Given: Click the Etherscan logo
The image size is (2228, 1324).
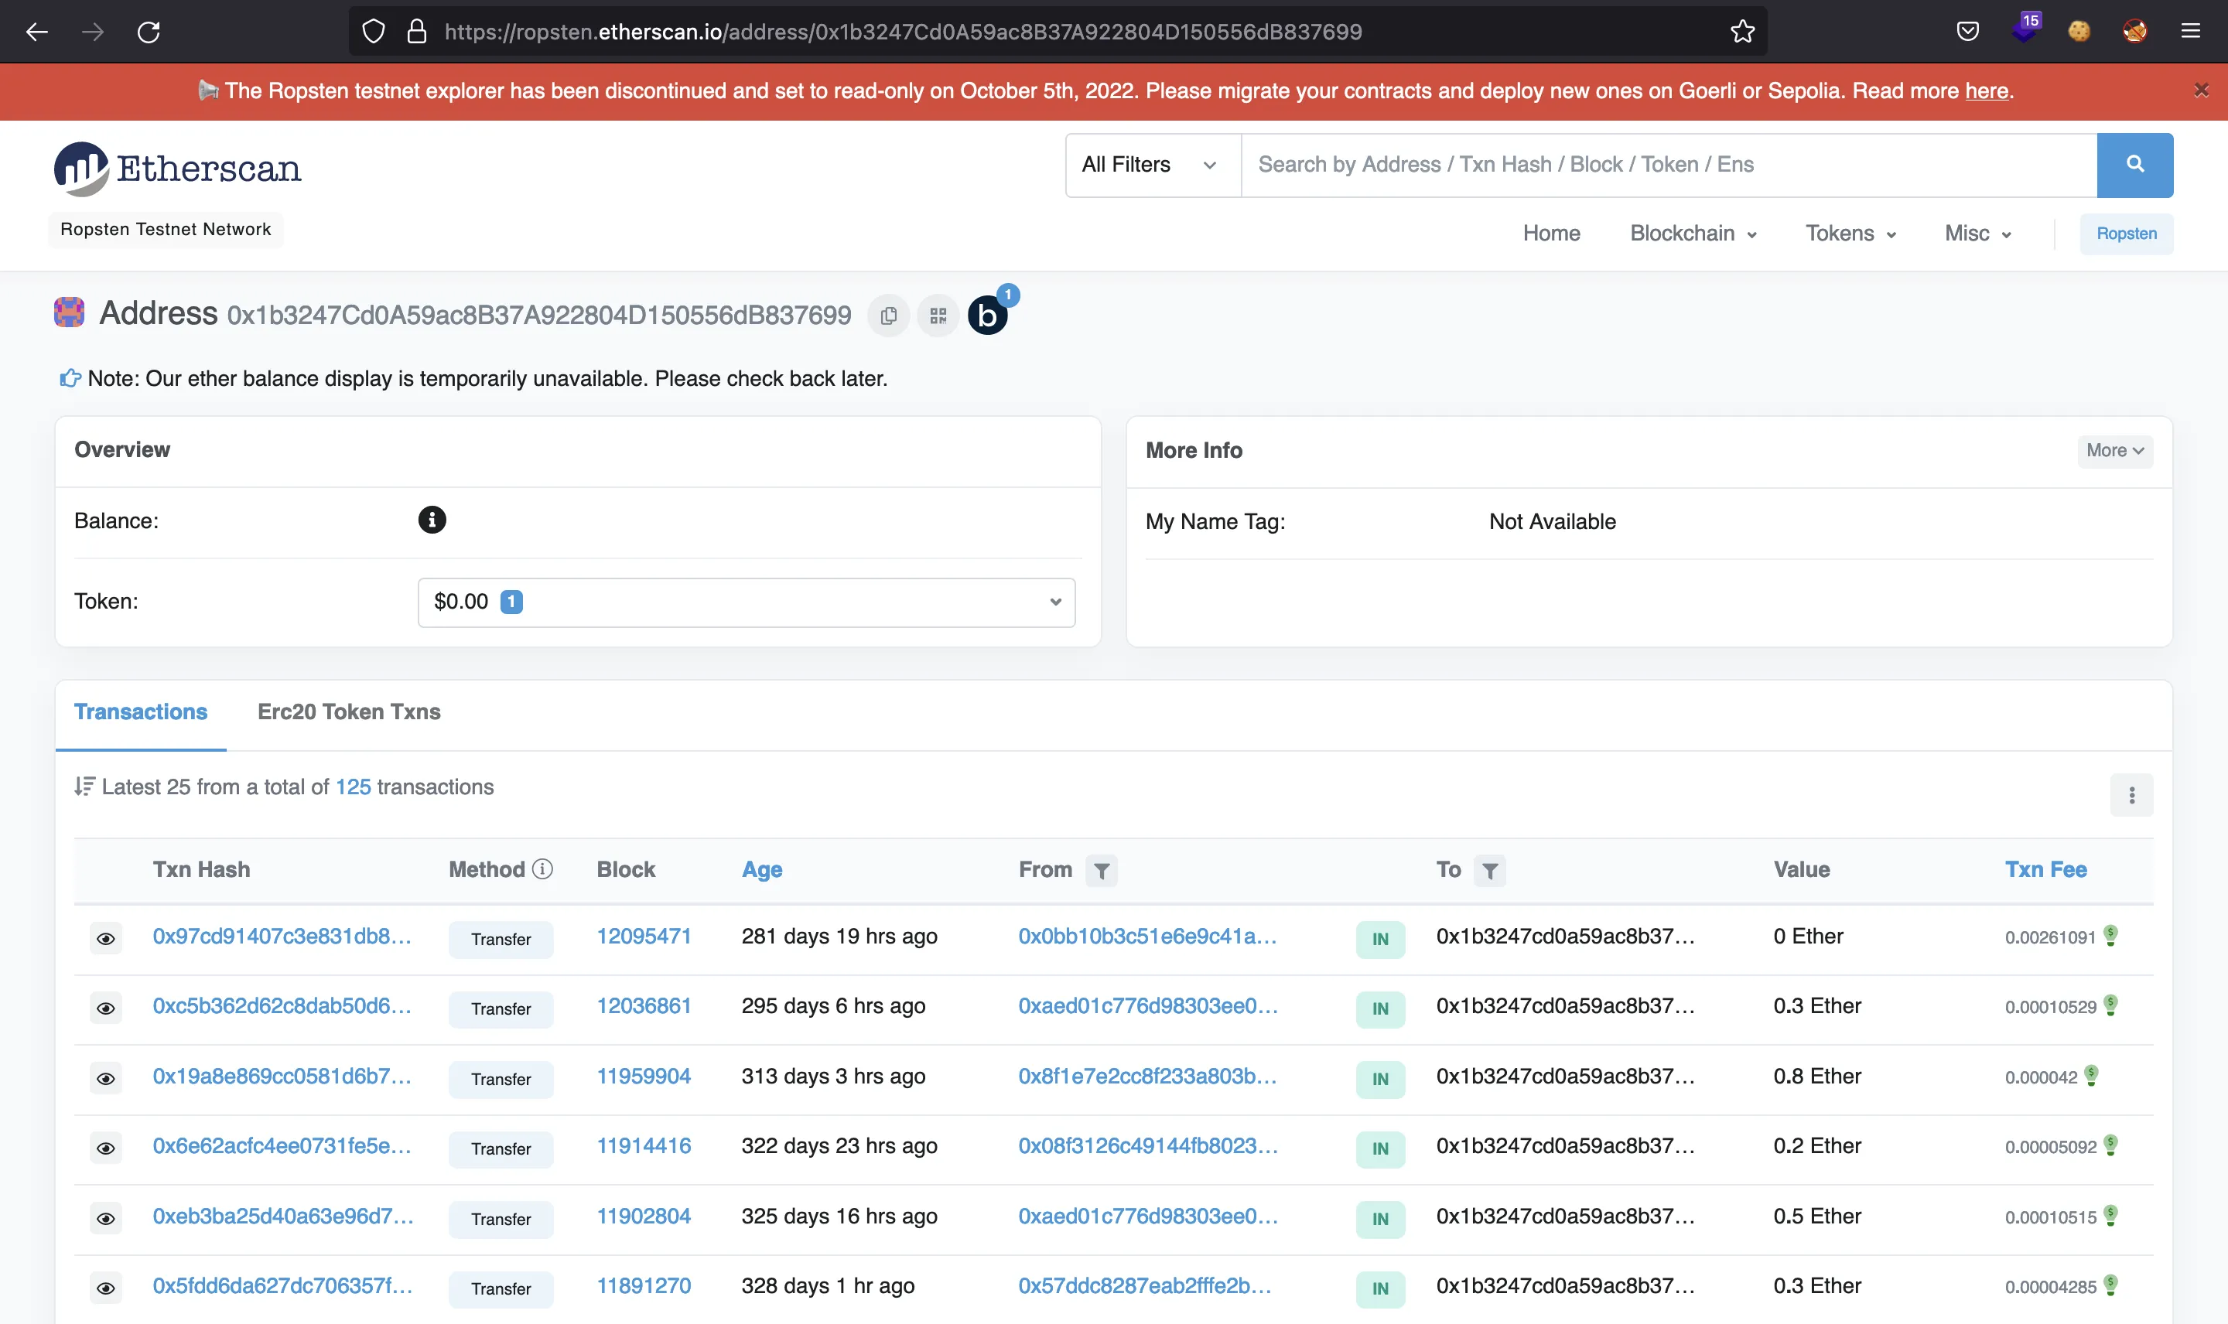Looking at the screenshot, I should (178, 168).
